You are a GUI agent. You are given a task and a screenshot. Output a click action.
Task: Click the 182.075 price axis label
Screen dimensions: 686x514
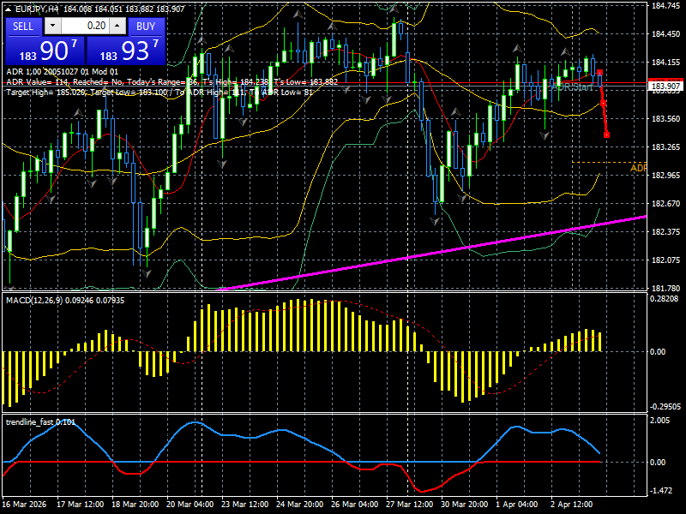click(666, 260)
